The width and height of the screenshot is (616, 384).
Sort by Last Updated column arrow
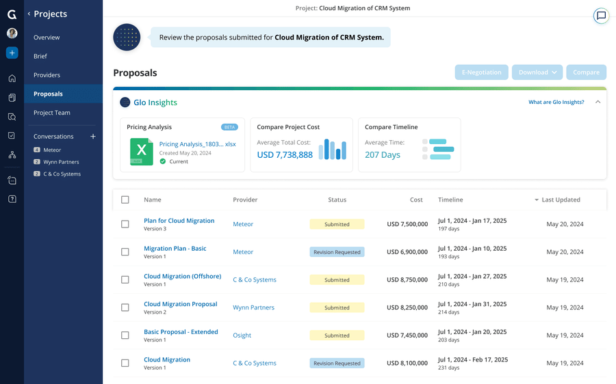pyautogui.click(x=536, y=200)
